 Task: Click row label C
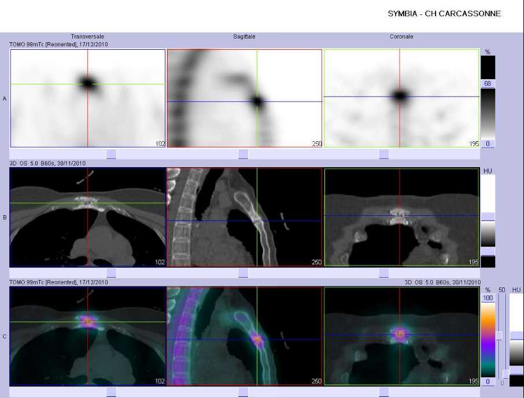click(5, 337)
